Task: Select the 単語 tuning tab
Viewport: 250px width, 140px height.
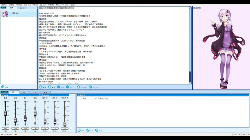Action: pyautogui.click(x=45, y=92)
